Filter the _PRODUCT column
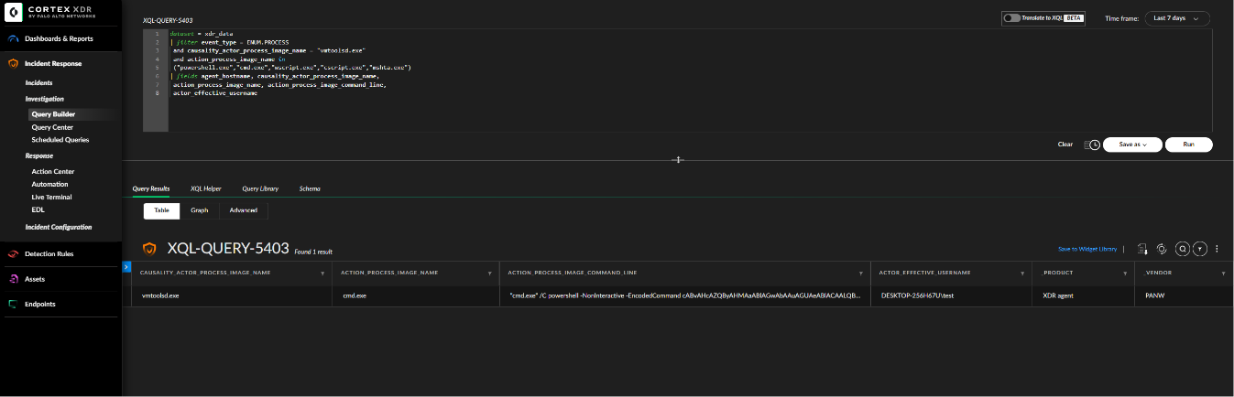The width and height of the screenshot is (1234, 397). [1125, 274]
